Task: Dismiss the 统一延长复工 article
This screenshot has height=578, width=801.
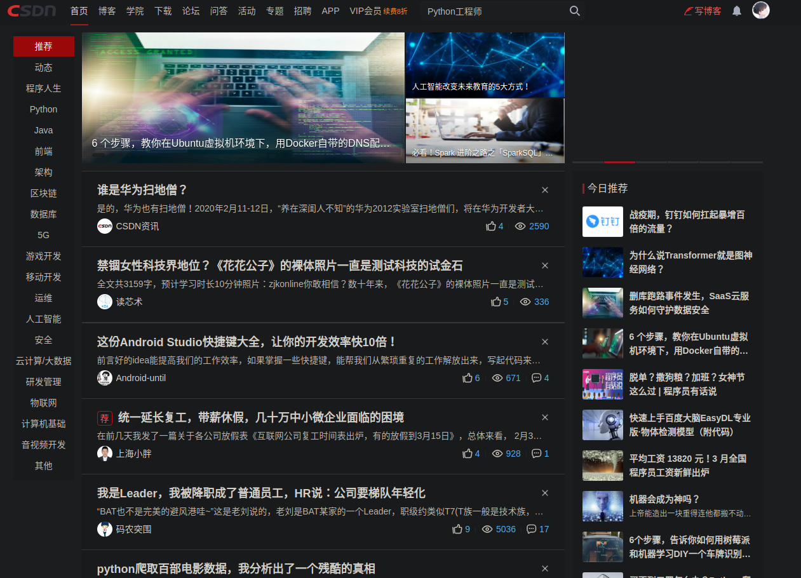Action: (x=545, y=417)
